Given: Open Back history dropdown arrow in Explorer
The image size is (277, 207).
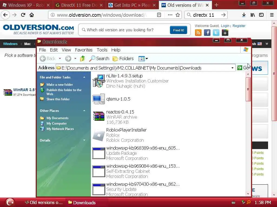Looking at the screenshot, I should pyautogui.click(x=60, y=58).
